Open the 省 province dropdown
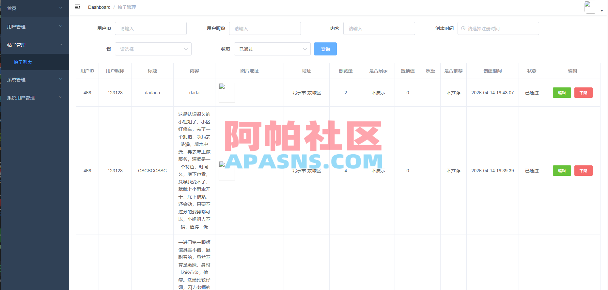The width and height of the screenshot is (608, 290). pos(153,49)
